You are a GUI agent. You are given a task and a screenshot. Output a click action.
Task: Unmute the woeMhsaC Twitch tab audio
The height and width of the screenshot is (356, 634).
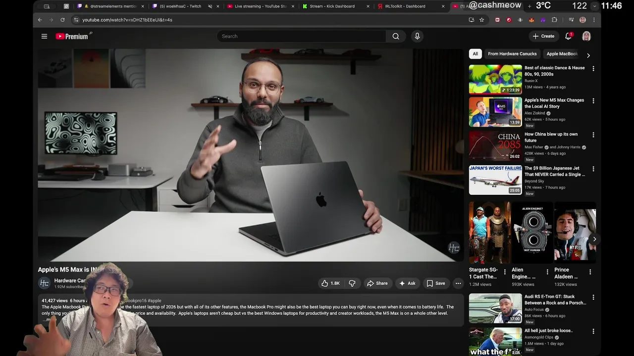tap(210, 6)
